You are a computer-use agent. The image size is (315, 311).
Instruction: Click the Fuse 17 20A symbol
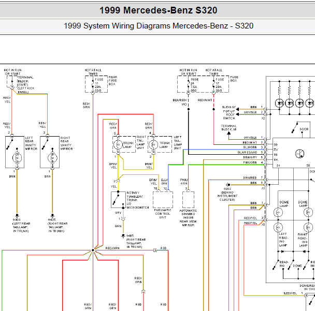[x=213, y=84]
